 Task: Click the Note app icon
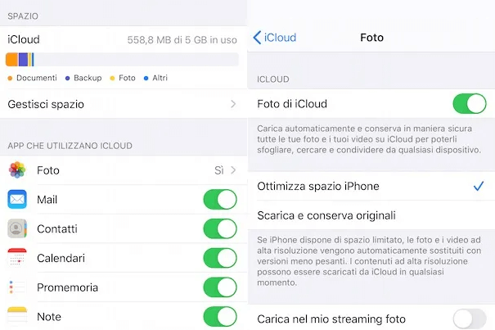[x=17, y=317]
